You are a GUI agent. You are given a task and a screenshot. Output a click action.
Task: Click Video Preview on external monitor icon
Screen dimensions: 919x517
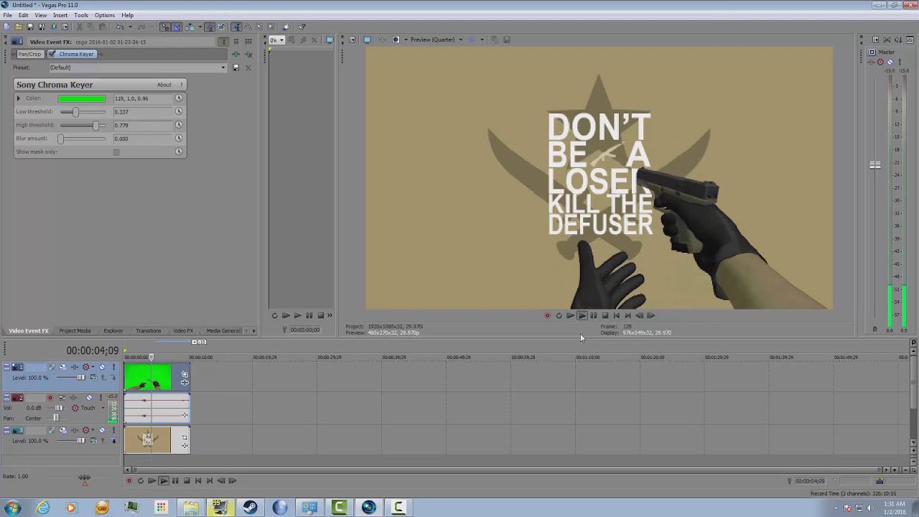pyautogui.click(x=367, y=39)
